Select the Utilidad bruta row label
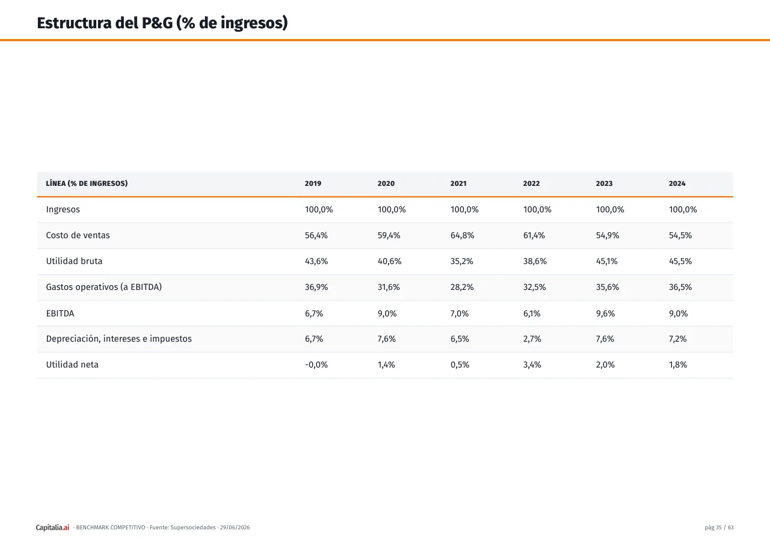The height and width of the screenshot is (545, 770). pyautogui.click(x=74, y=261)
